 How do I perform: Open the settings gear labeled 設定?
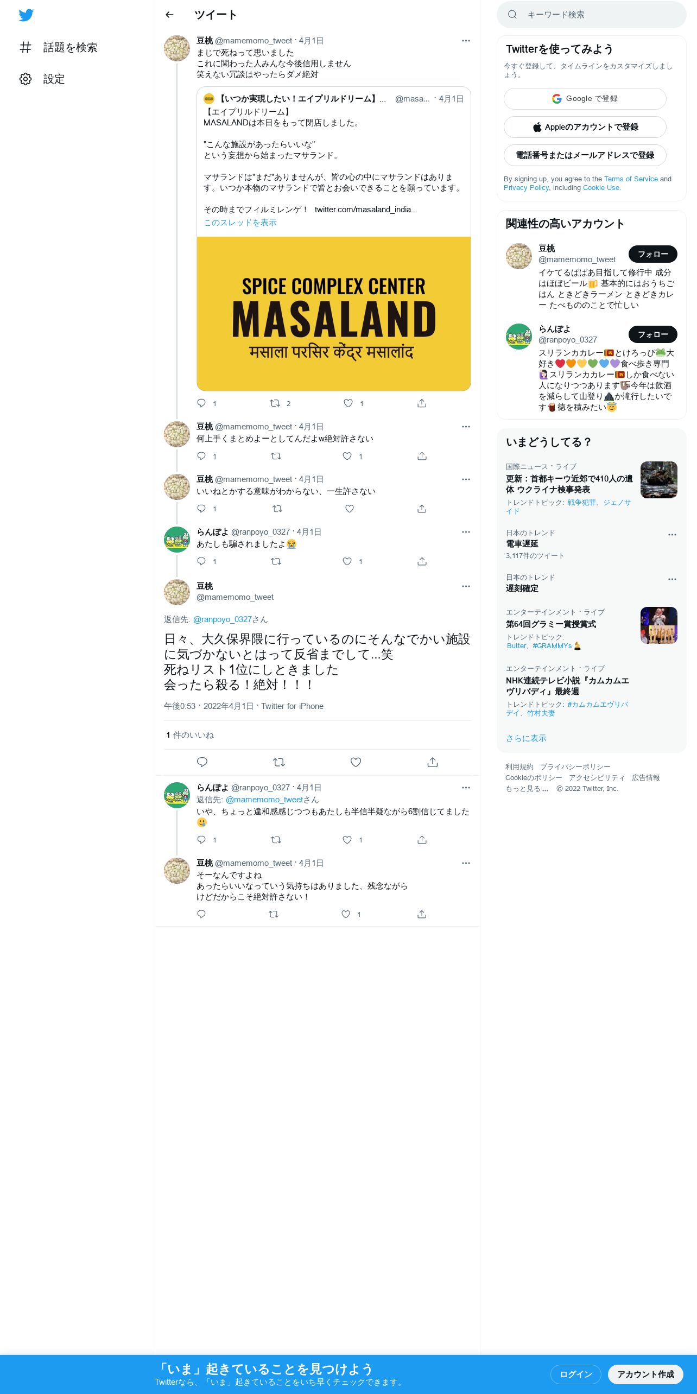[x=42, y=79]
